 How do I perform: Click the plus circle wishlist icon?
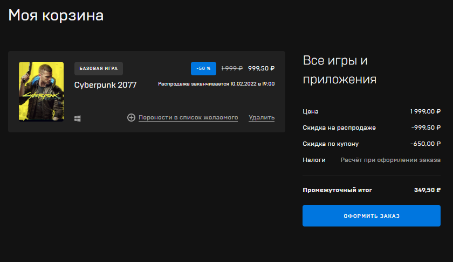point(131,118)
